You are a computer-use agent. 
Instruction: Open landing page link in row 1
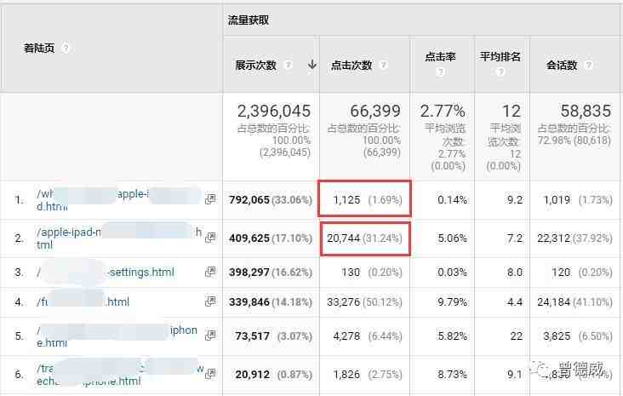(119, 199)
